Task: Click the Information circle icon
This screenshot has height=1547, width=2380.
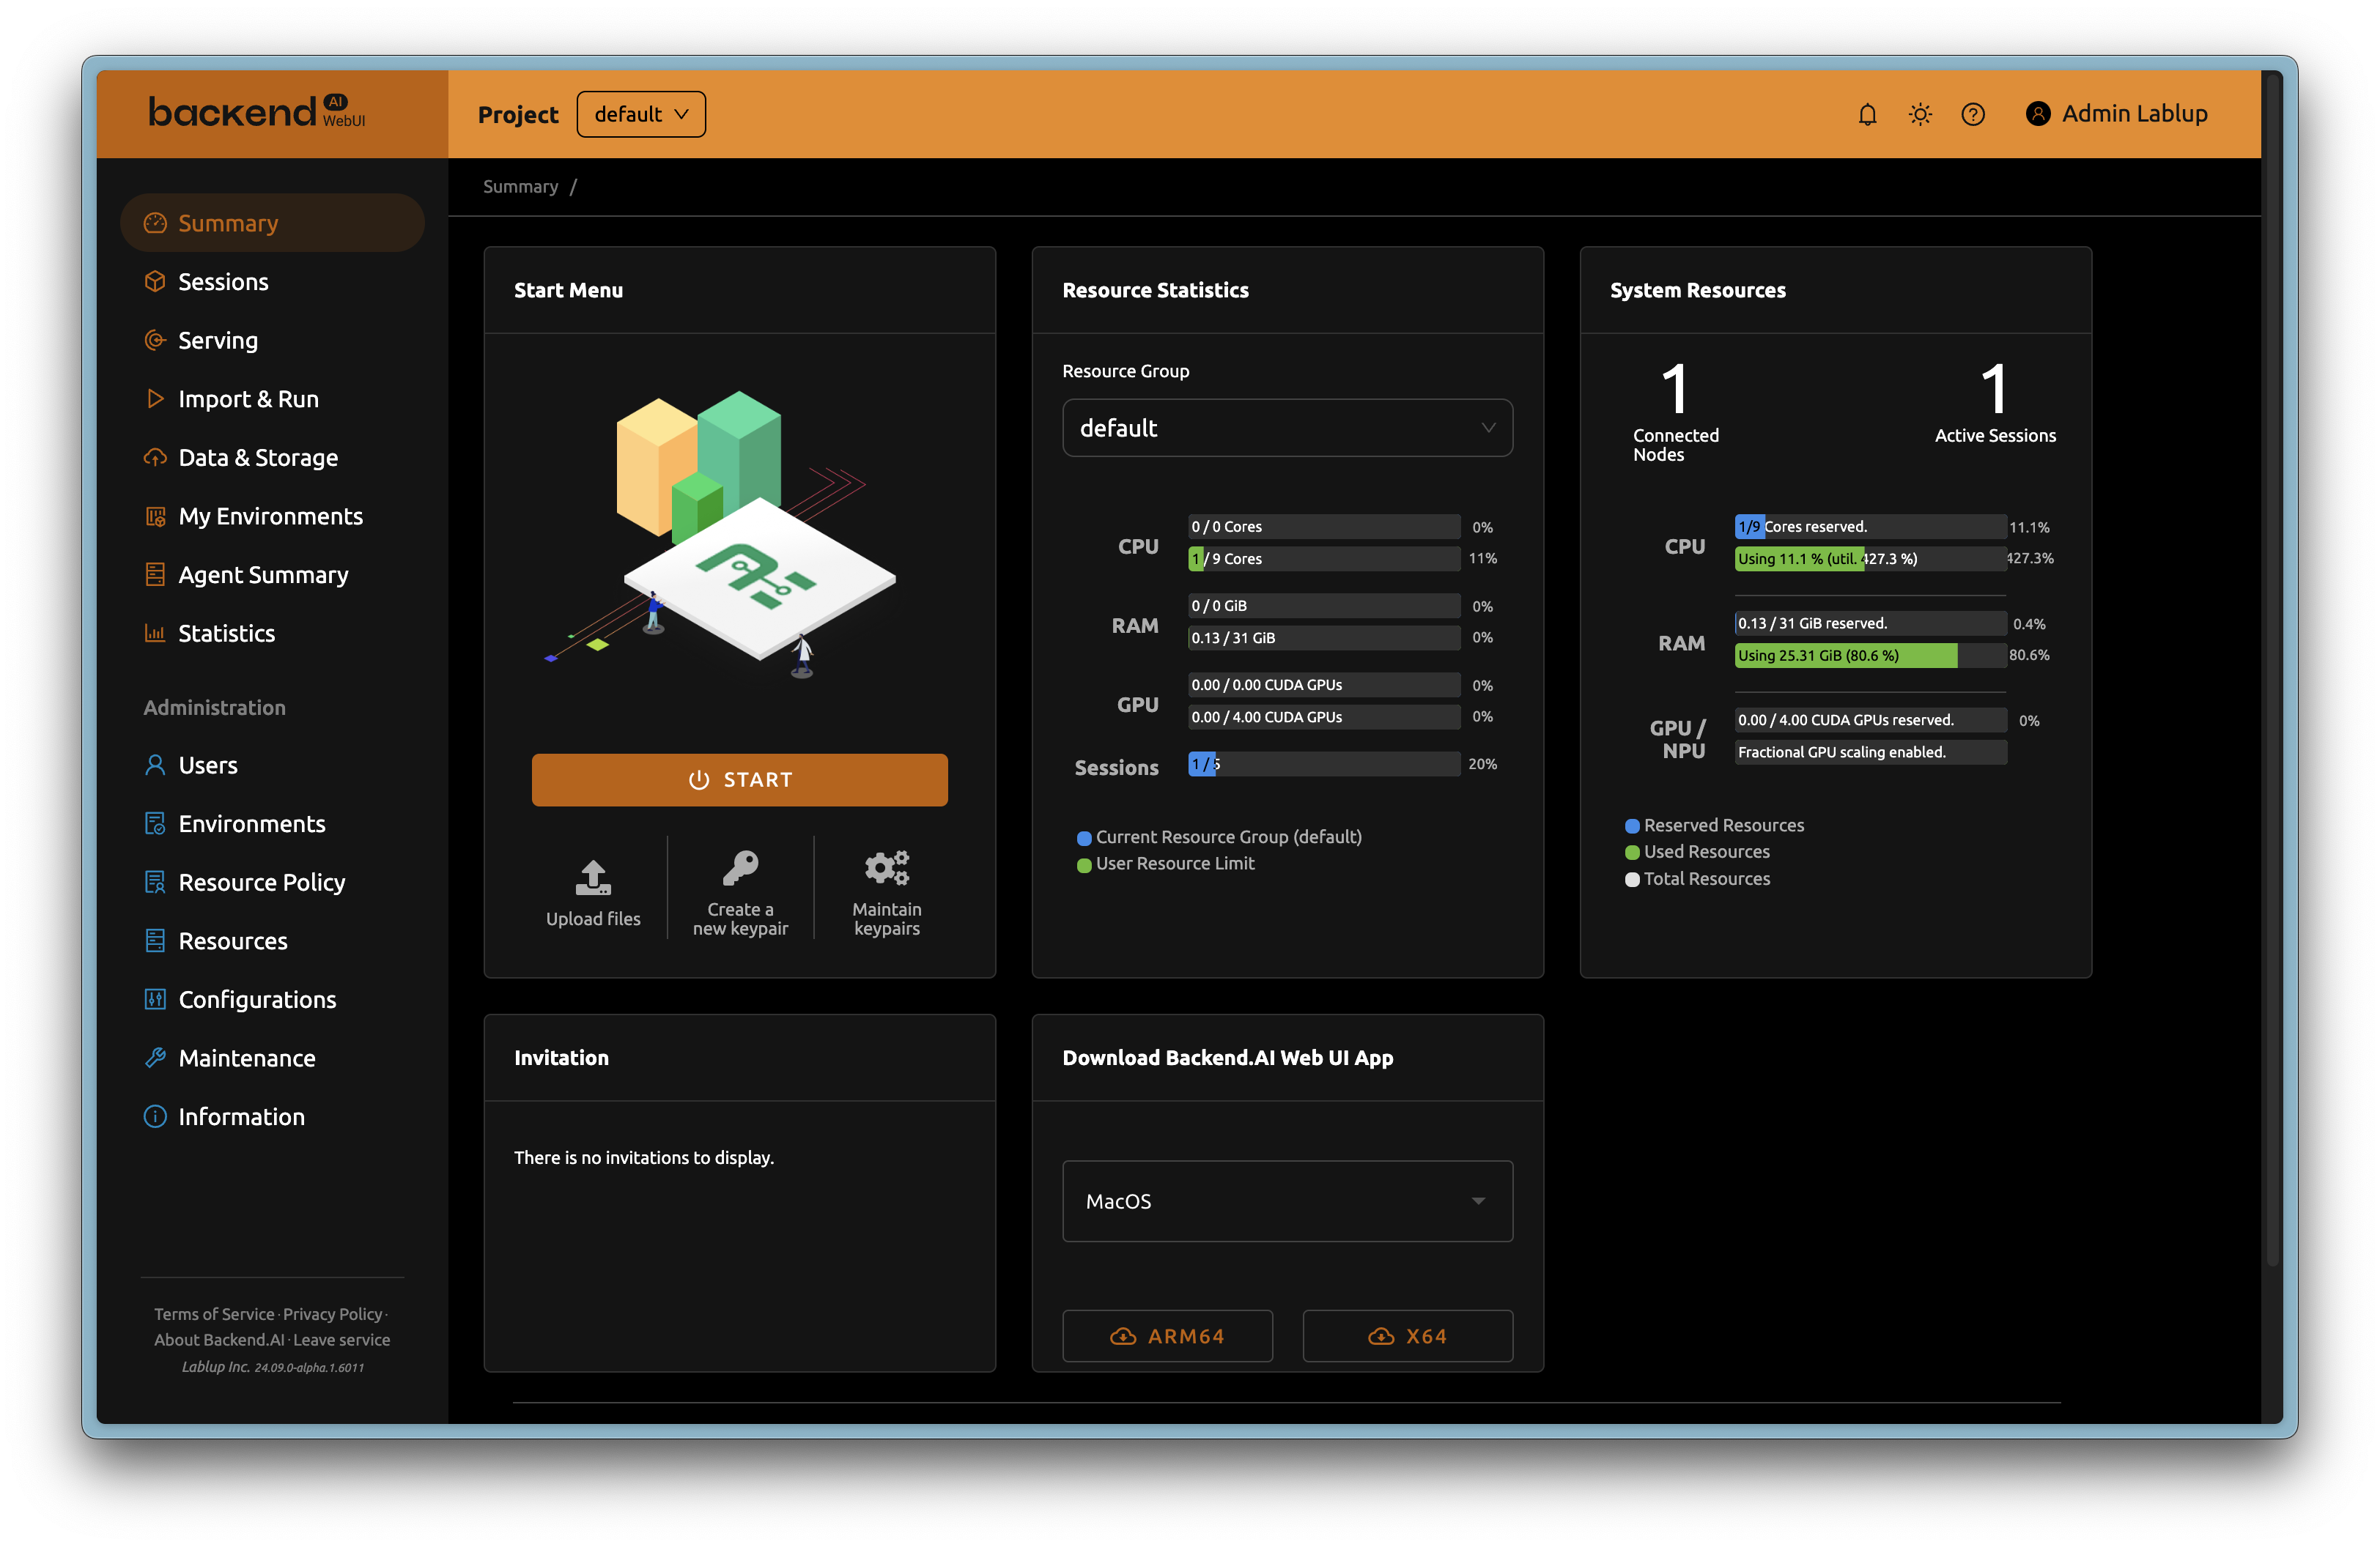Action: pos(155,1116)
